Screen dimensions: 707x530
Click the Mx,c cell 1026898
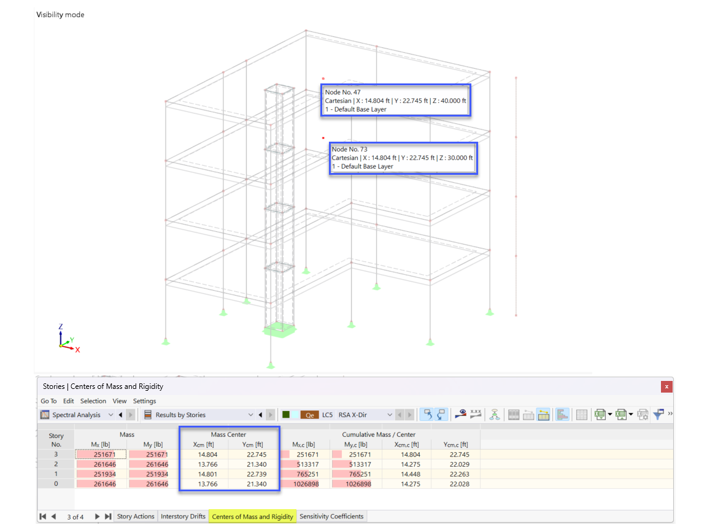pos(304,484)
